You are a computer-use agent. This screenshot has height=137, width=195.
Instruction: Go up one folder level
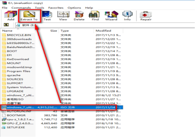coord(6,25)
